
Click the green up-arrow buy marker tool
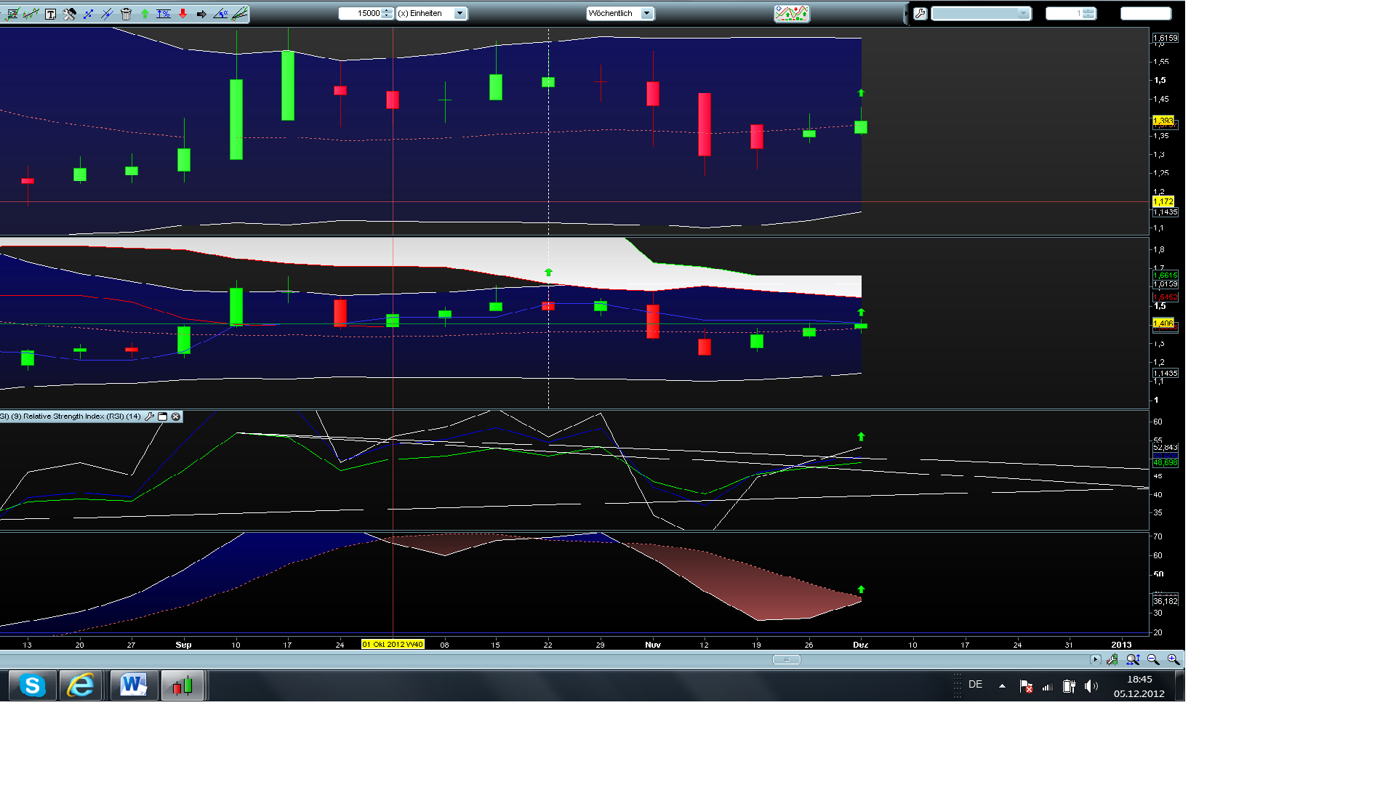145,13
